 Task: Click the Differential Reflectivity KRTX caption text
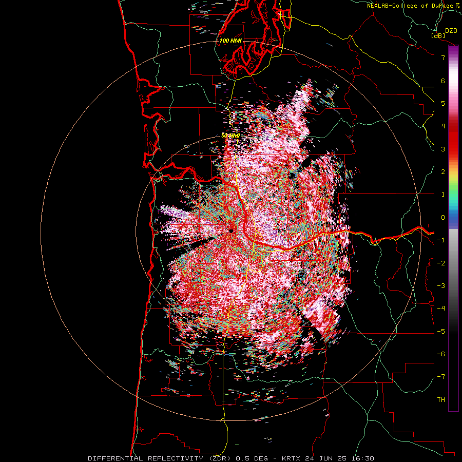231,458
